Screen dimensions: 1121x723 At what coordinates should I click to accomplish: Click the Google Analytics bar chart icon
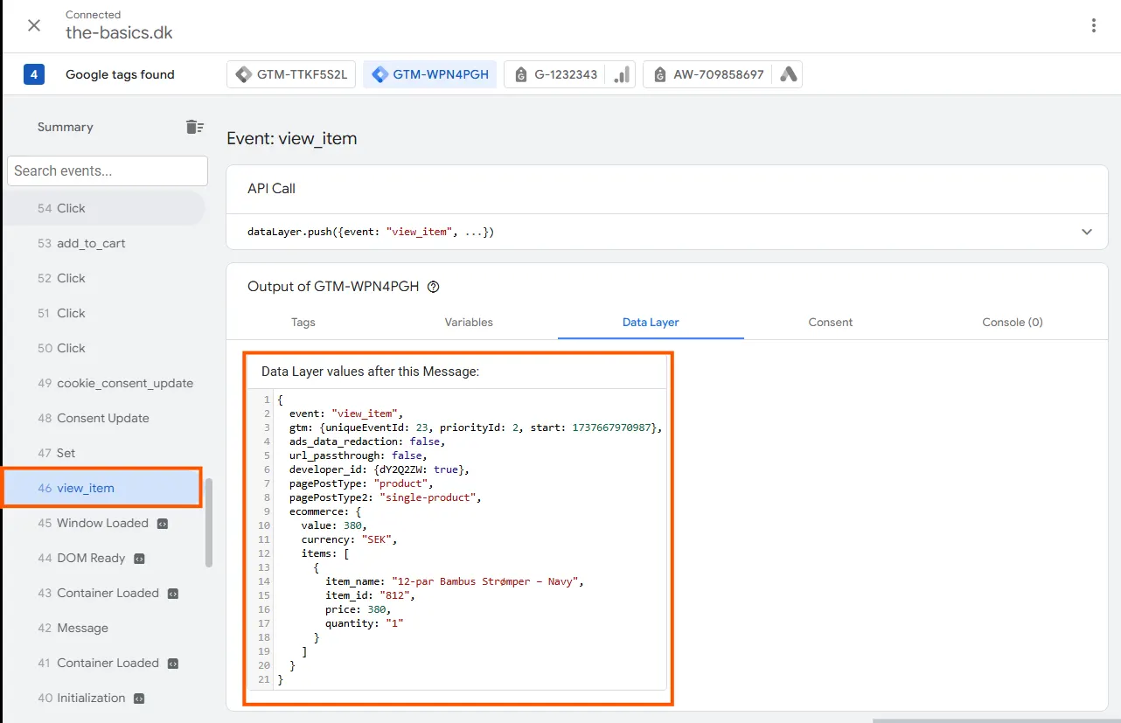pos(621,74)
